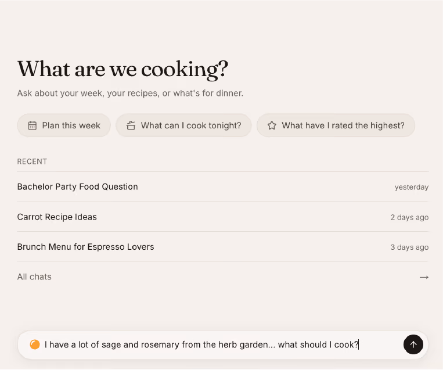
Task: Click the 3 days ago timestamp
Action: pyautogui.click(x=410, y=247)
